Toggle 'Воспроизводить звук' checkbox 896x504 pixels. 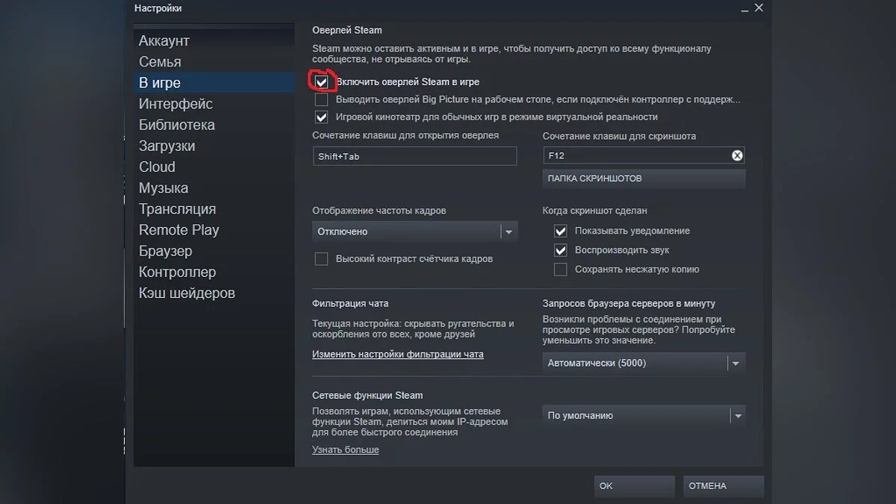coord(561,250)
